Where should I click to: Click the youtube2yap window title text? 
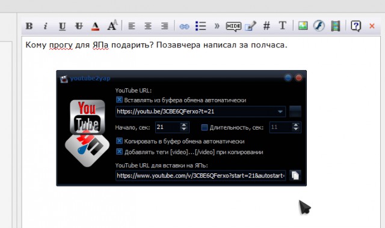[90, 79]
